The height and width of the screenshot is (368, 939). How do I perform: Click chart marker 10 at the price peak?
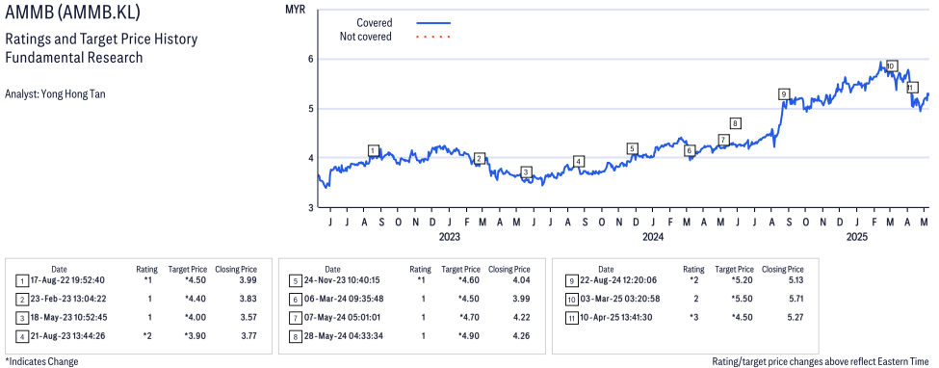coord(891,66)
